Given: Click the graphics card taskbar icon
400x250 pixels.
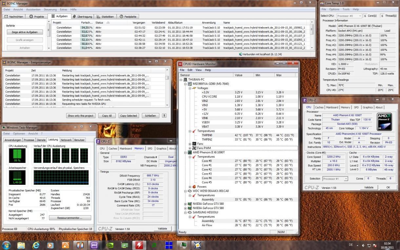Looking at the screenshot, I should coord(125,245).
